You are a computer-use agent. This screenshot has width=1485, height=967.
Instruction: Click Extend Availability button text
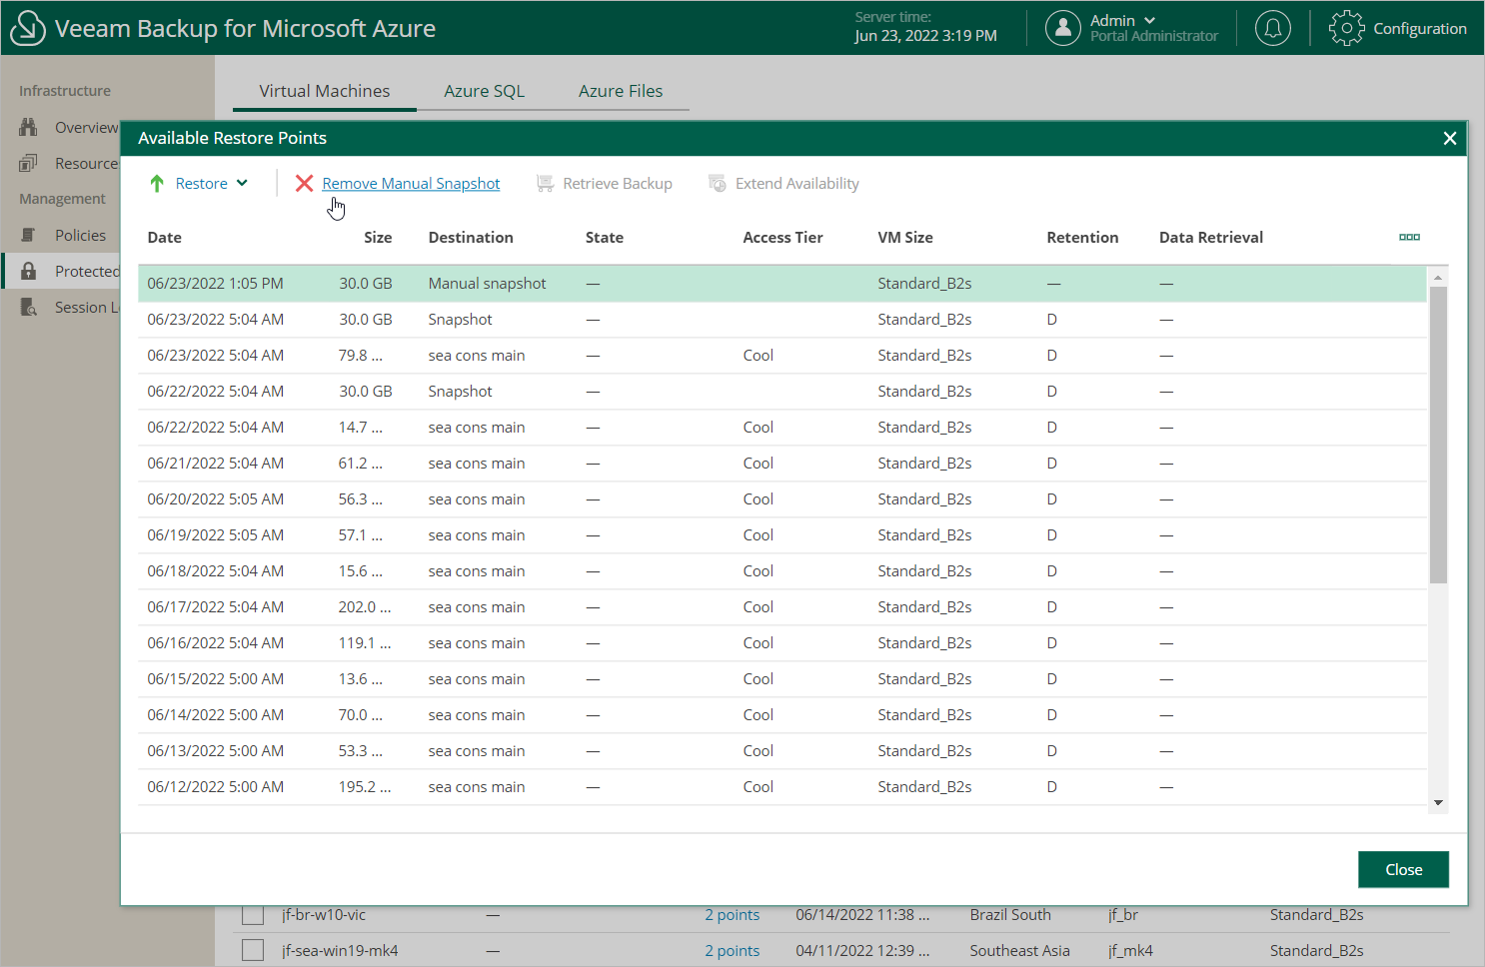[x=797, y=184]
